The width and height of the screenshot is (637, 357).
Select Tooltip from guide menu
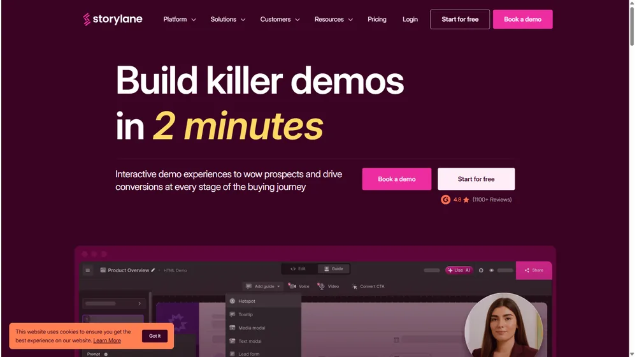(263, 314)
